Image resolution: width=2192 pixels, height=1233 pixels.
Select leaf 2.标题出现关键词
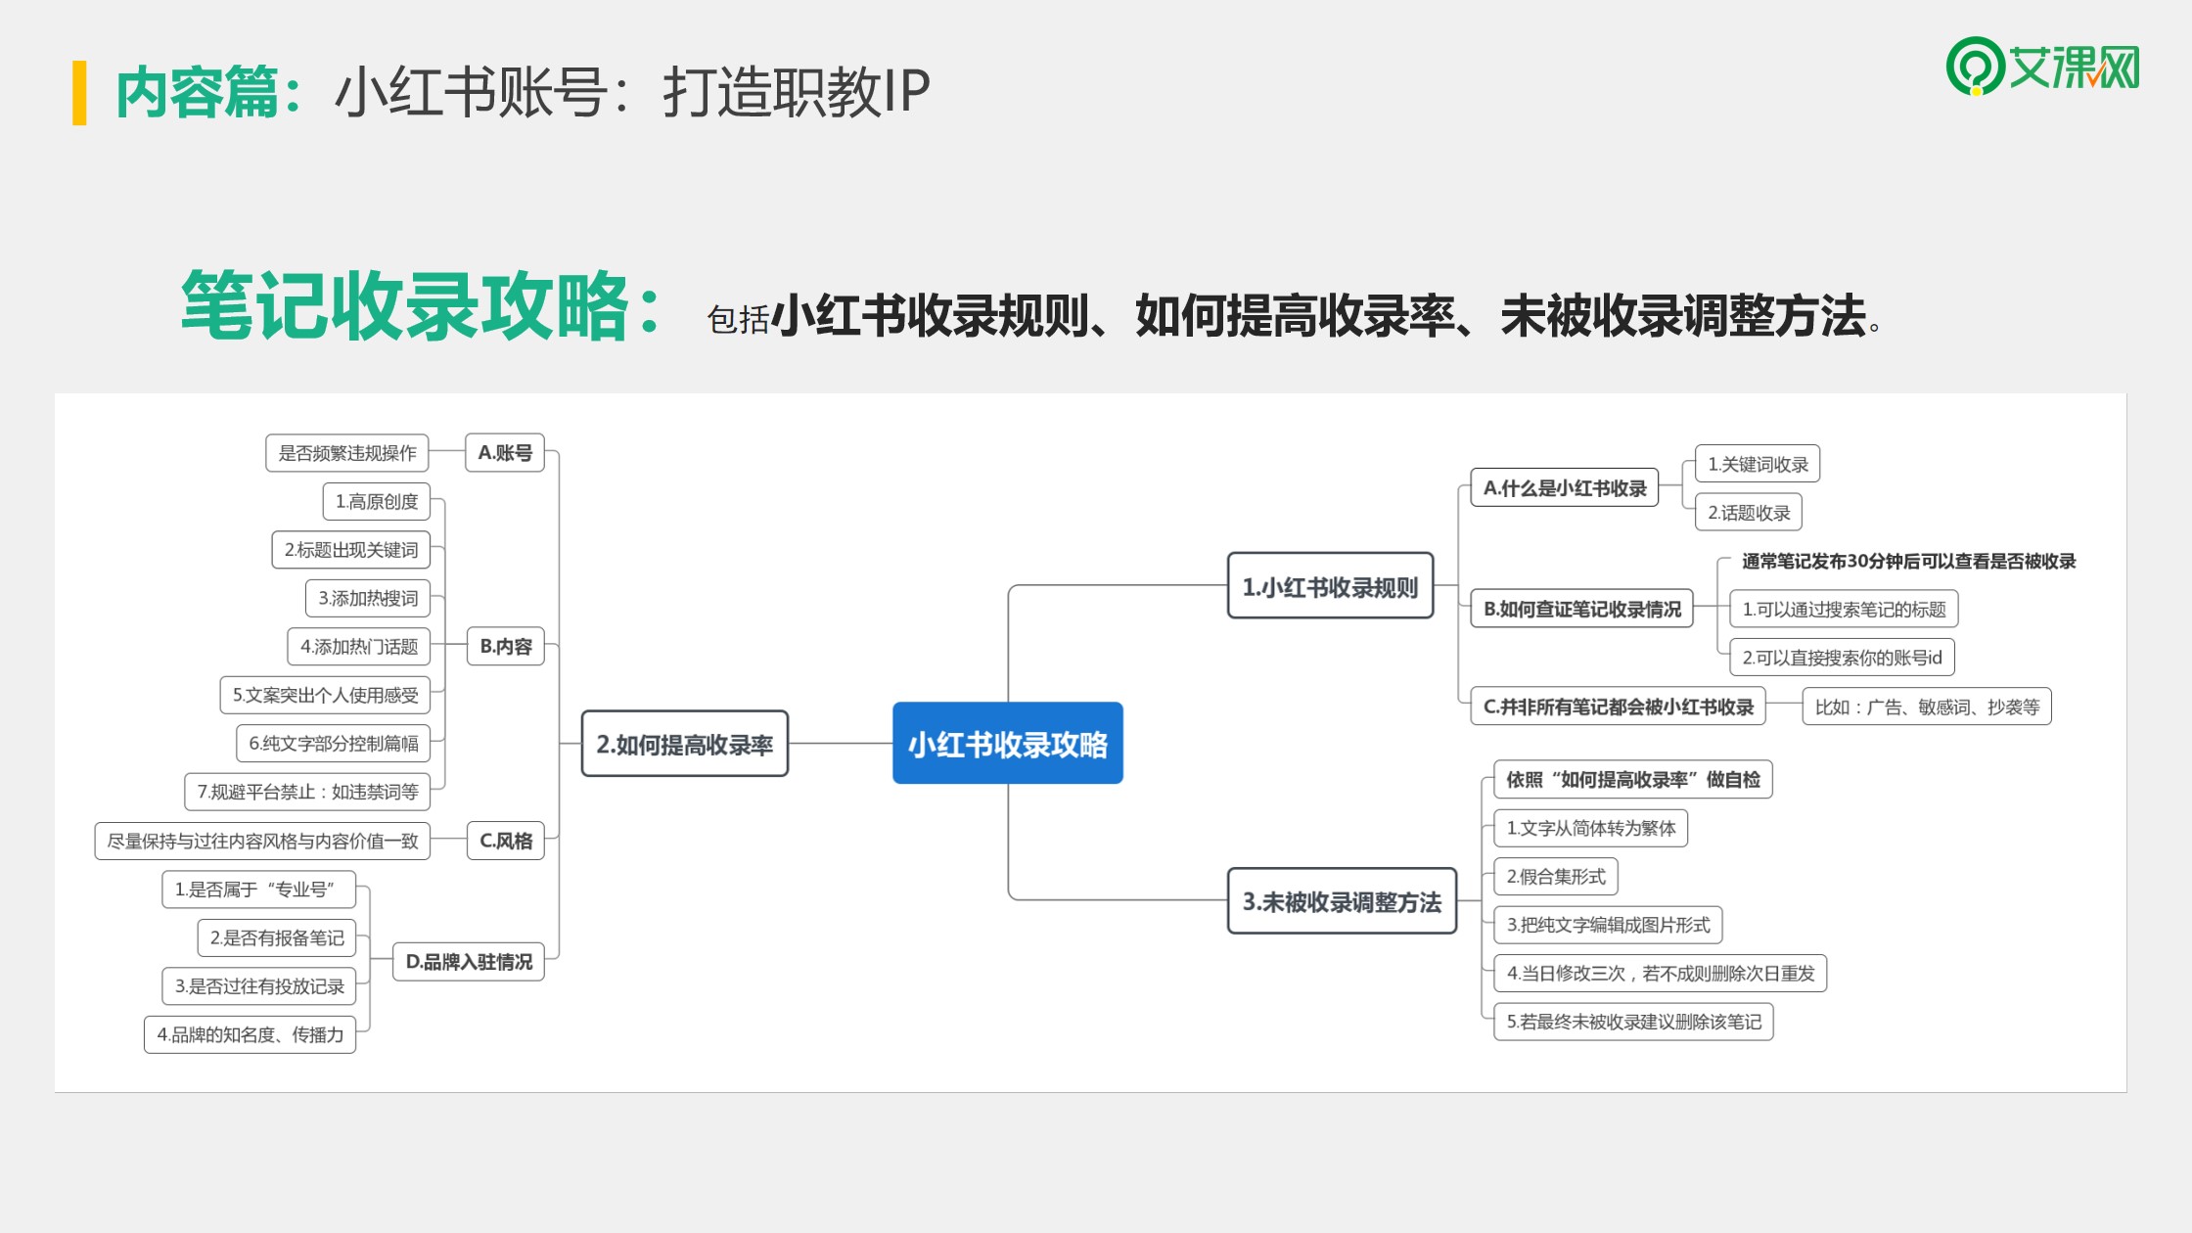(x=351, y=550)
